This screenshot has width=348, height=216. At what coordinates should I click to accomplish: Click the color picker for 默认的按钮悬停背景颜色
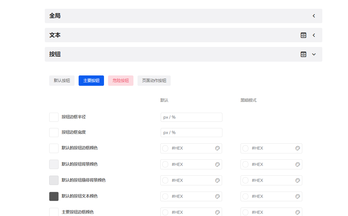click(217, 180)
